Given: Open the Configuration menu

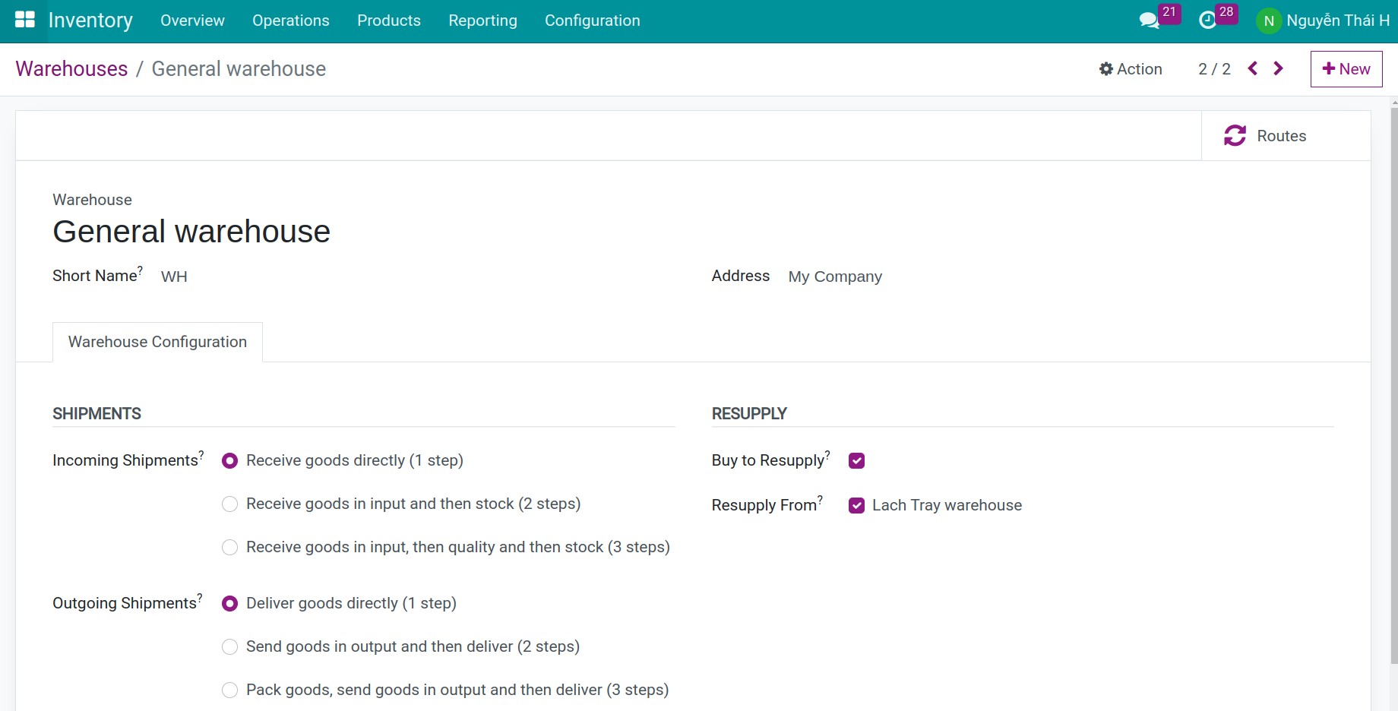Looking at the screenshot, I should tap(592, 21).
